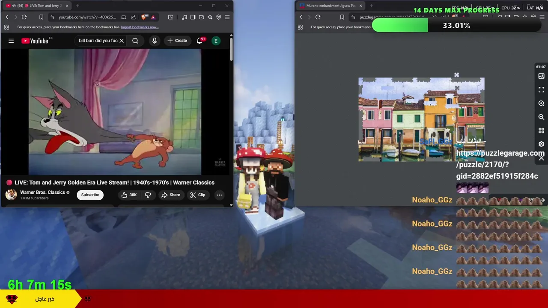Bookmark the YouTube page
Image resolution: width=548 pixels, height=308 pixels.
[x=41, y=17]
